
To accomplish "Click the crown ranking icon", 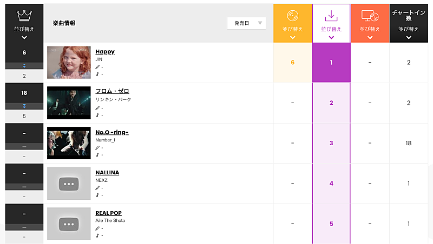I will tap(24, 15).
